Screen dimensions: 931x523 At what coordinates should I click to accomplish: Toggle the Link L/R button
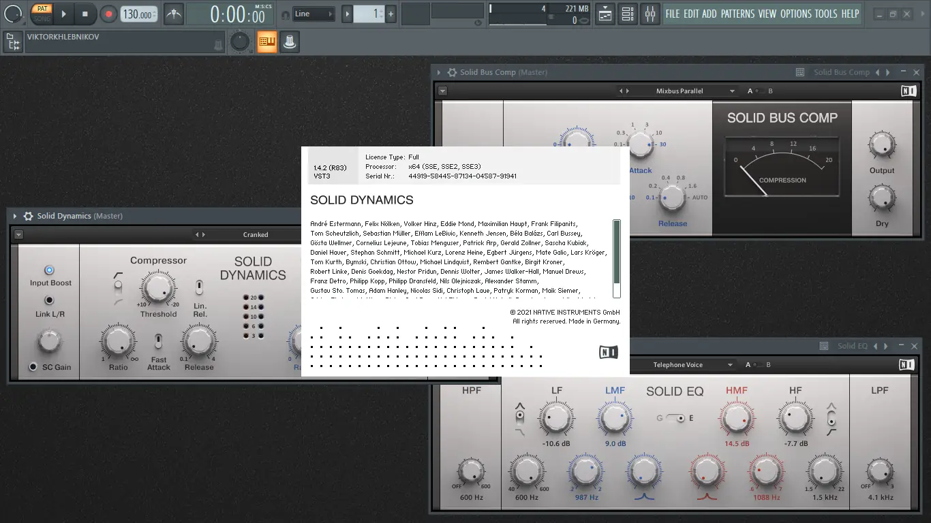[x=49, y=300]
